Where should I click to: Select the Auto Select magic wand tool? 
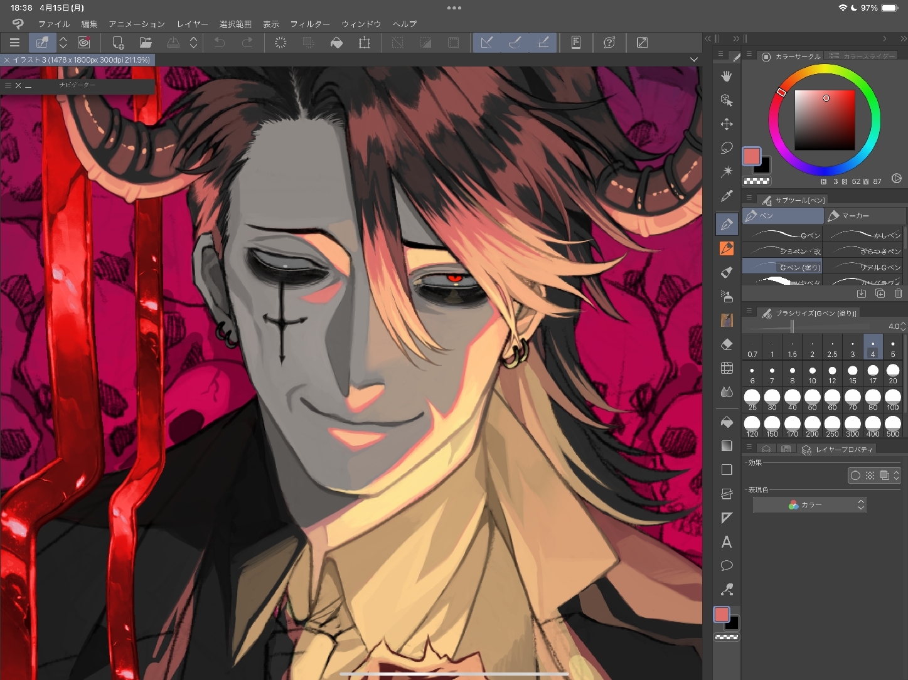point(727,172)
